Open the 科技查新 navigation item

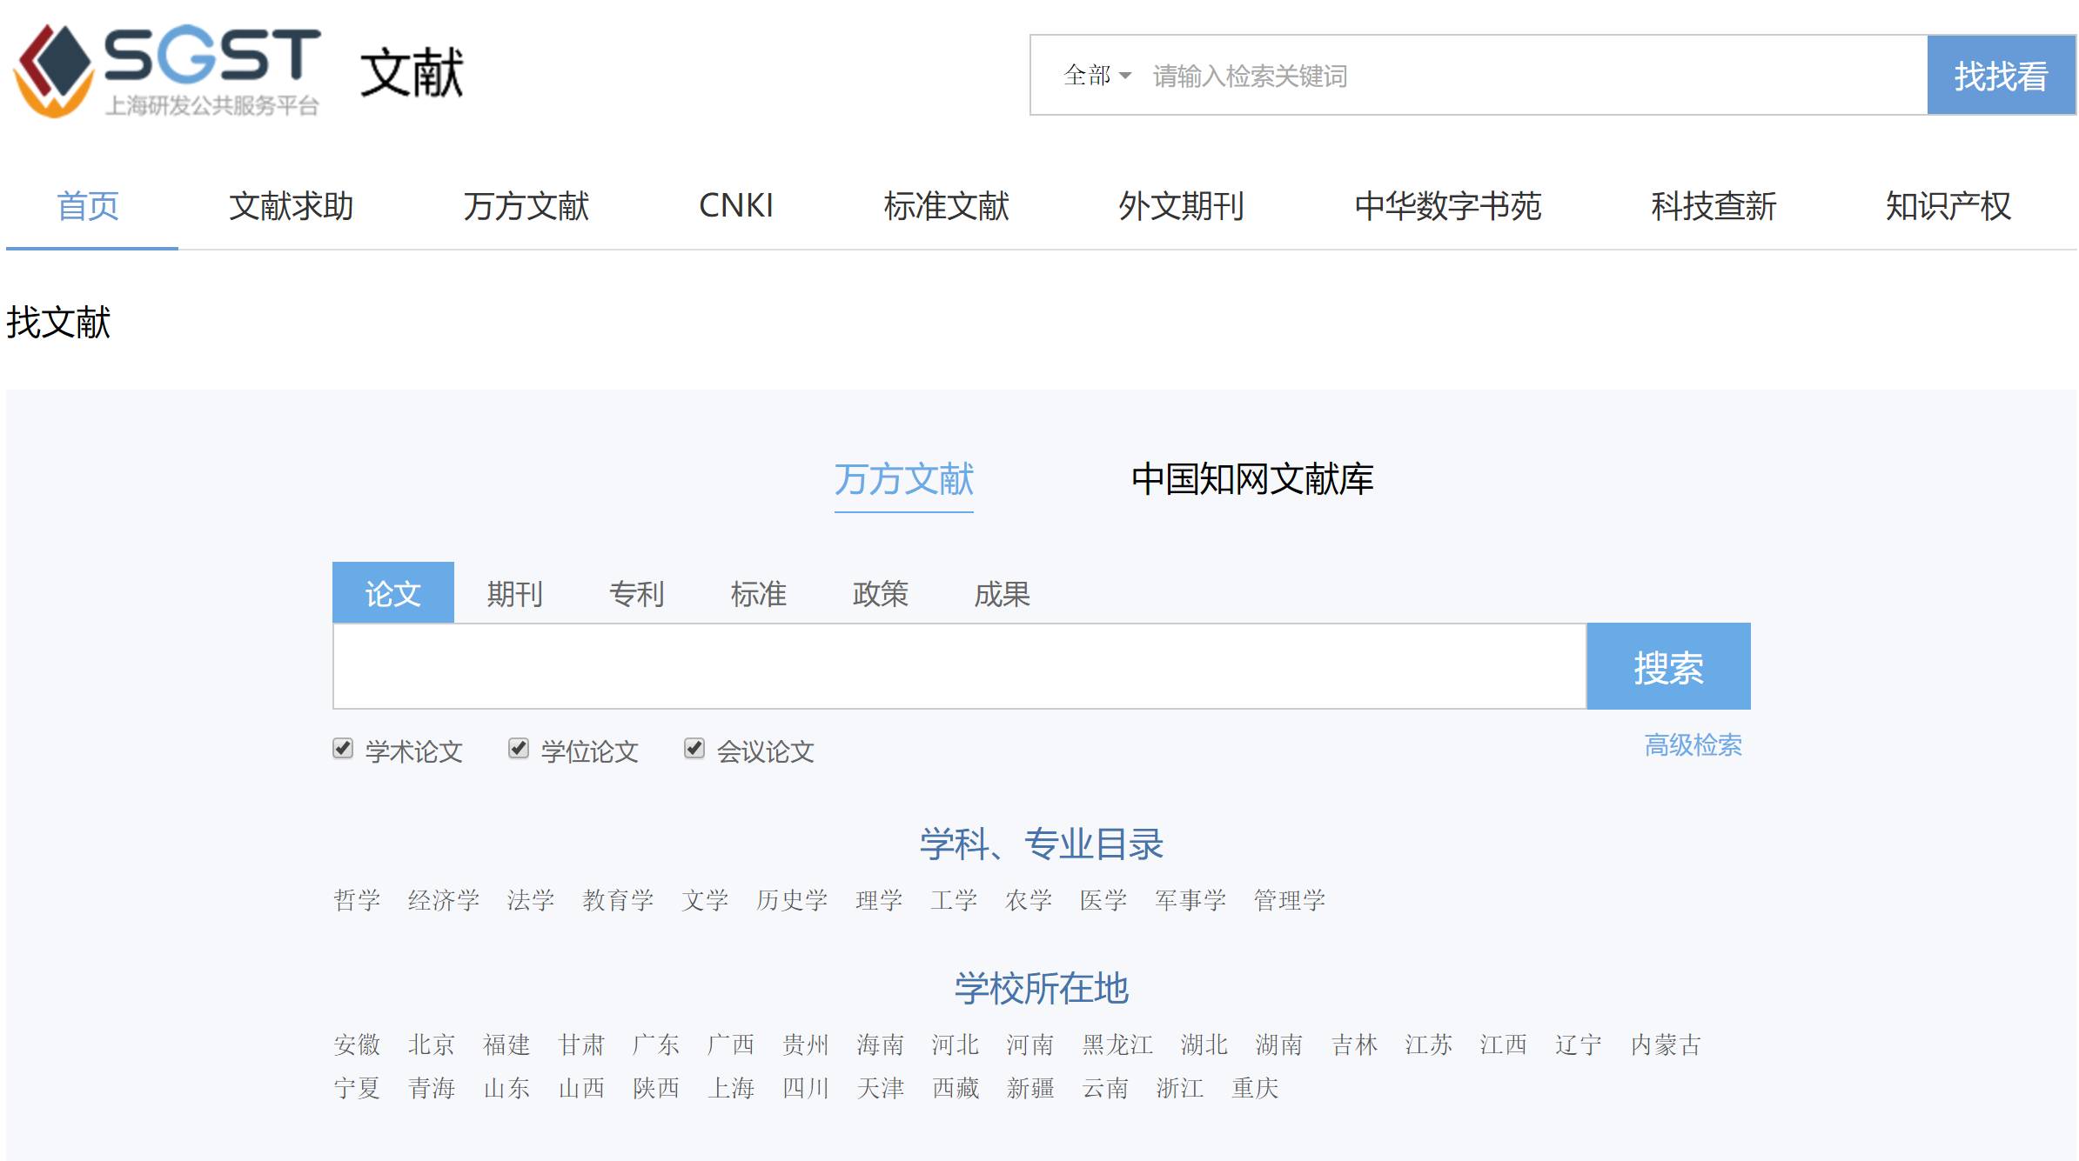click(x=1713, y=206)
